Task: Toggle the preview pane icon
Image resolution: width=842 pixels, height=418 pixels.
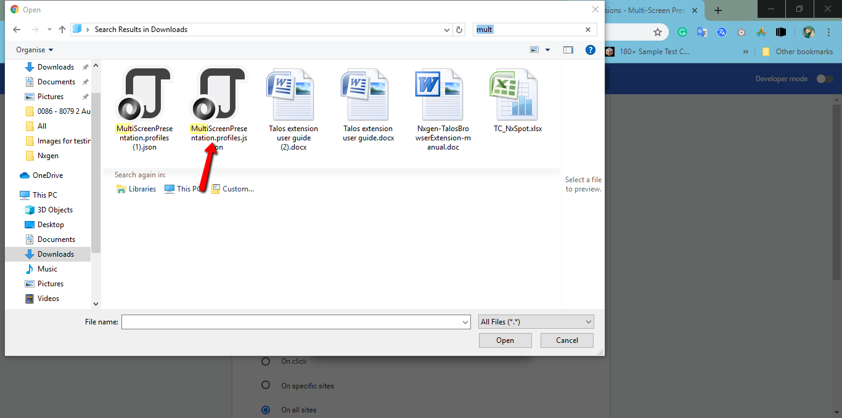Action: tap(568, 50)
